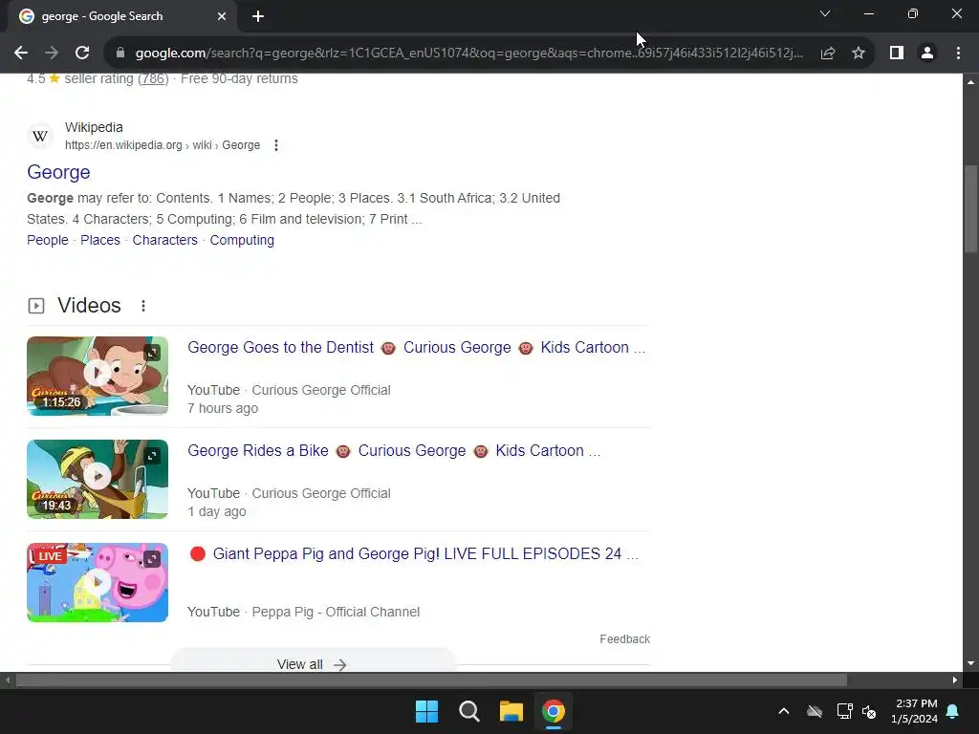The height and width of the screenshot is (734, 979).
Task: Click the OneDrive cloud tray icon
Action: (x=815, y=711)
